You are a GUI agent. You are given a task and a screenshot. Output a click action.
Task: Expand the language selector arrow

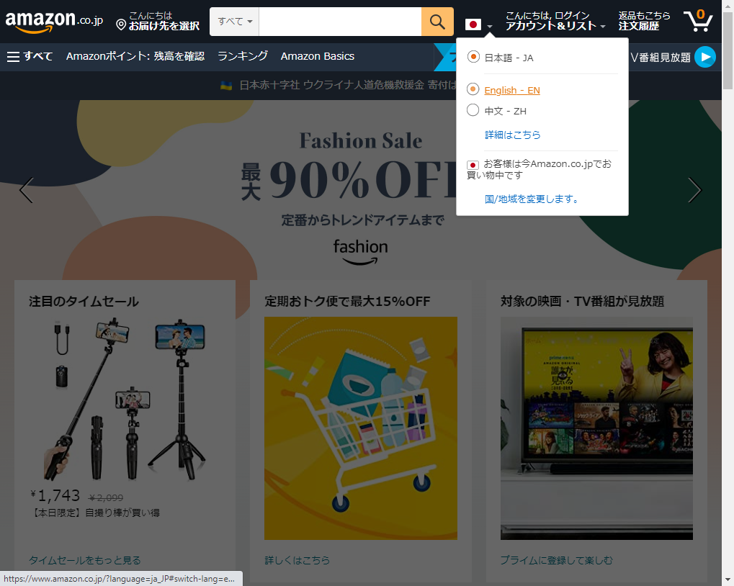490,27
